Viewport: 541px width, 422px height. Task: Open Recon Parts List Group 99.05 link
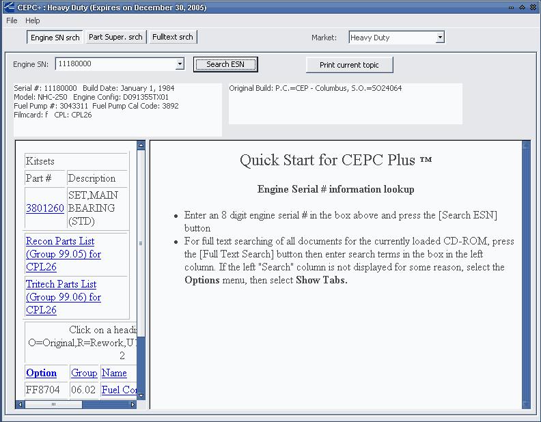[x=64, y=254]
